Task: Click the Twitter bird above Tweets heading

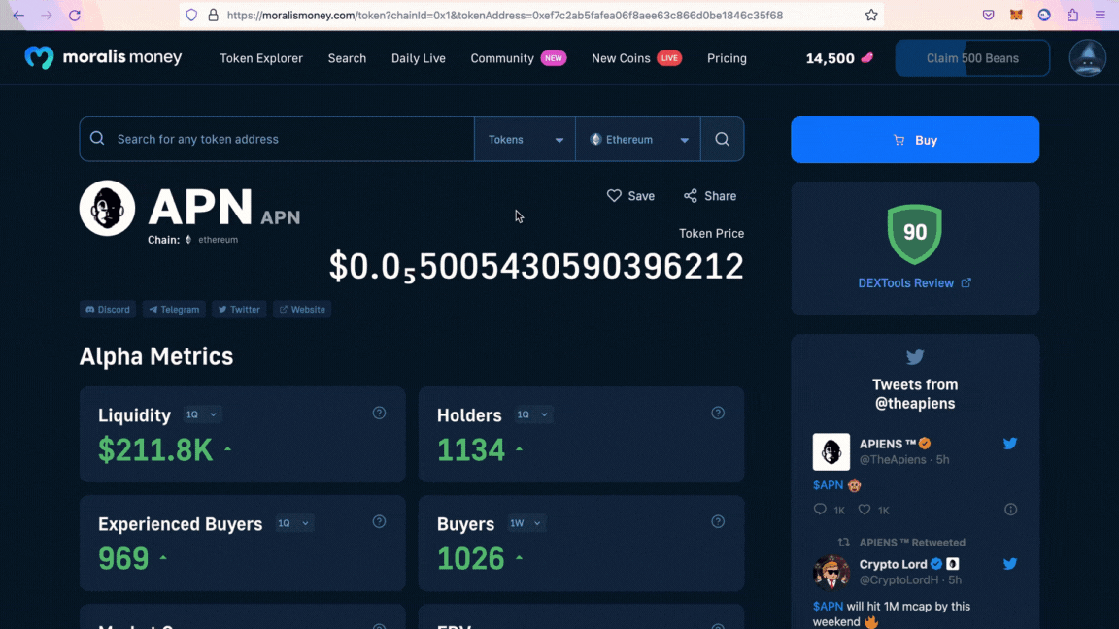Action: [915, 356]
